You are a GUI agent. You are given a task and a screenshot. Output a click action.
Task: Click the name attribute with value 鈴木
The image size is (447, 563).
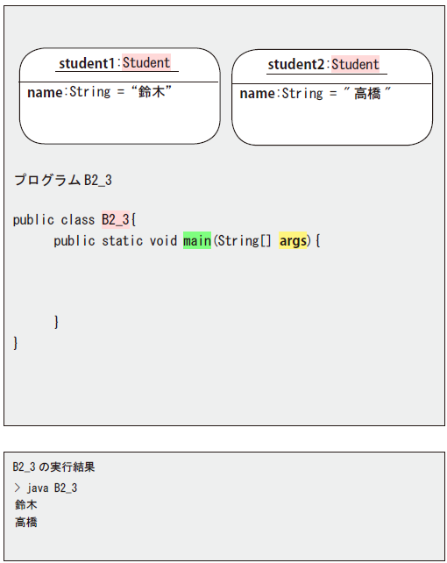click(99, 92)
